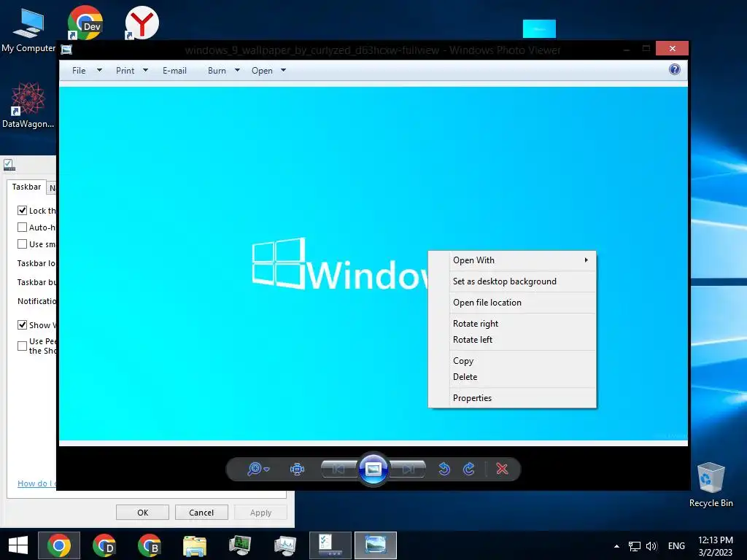Click File label in viewer toolbar

click(x=79, y=71)
